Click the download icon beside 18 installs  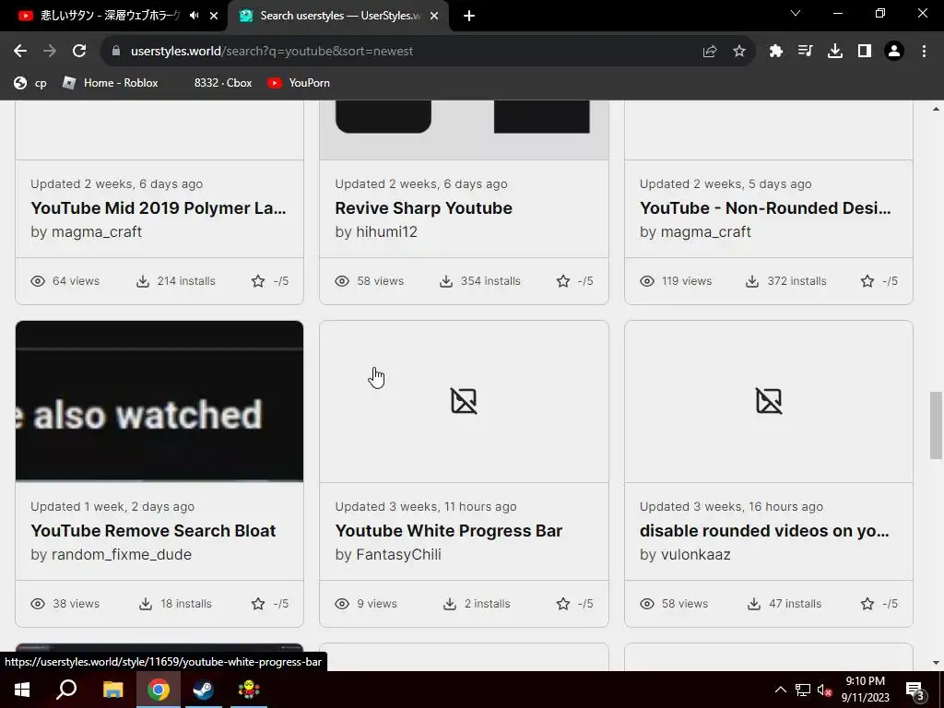tap(146, 604)
